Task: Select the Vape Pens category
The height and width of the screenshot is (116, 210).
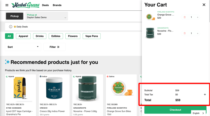Action: [x=92, y=36]
